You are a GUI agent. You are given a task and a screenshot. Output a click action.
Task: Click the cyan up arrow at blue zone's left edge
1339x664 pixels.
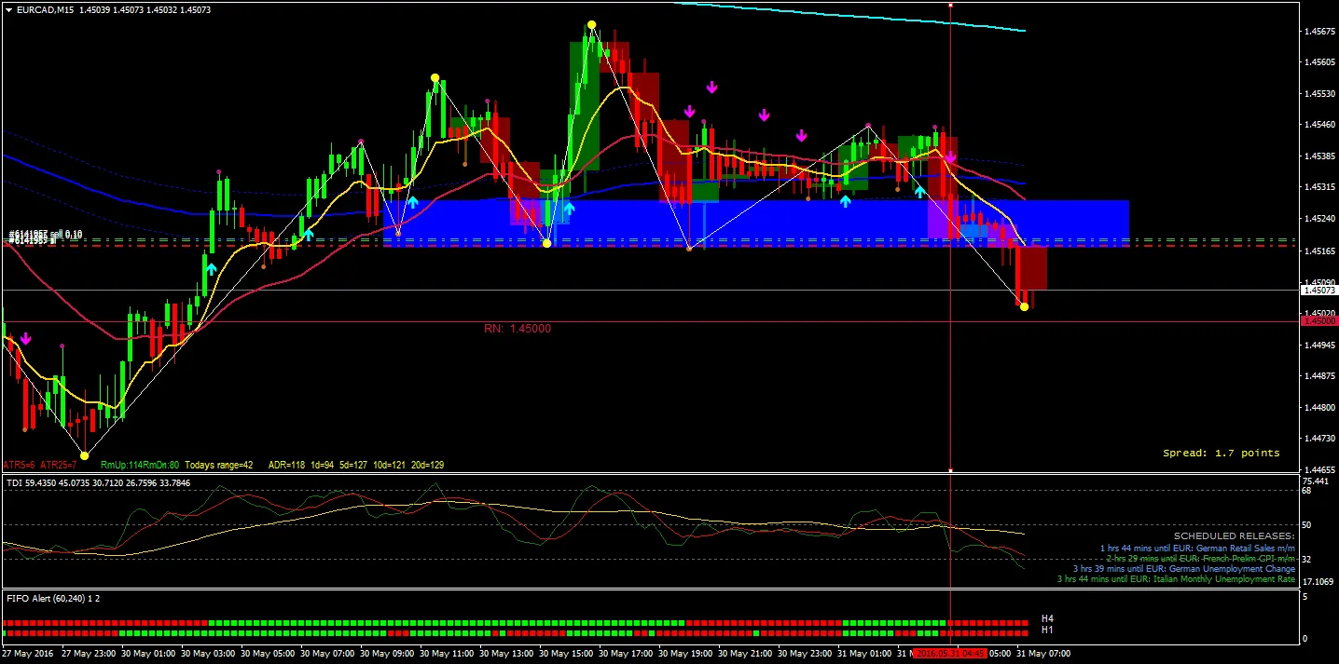click(x=412, y=200)
